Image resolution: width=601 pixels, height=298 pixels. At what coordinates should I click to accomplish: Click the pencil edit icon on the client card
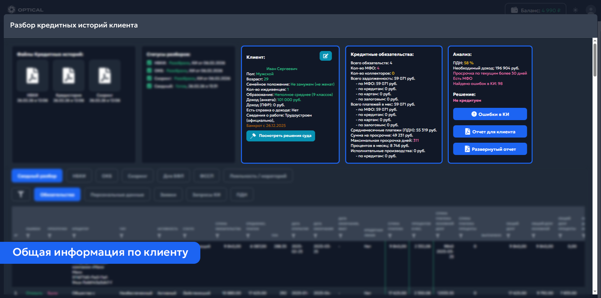(326, 56)
